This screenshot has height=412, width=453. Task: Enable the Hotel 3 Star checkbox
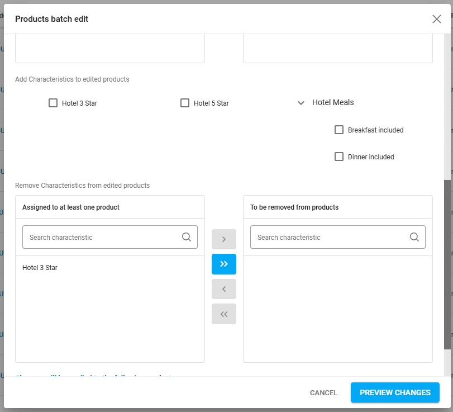(53, 103)
